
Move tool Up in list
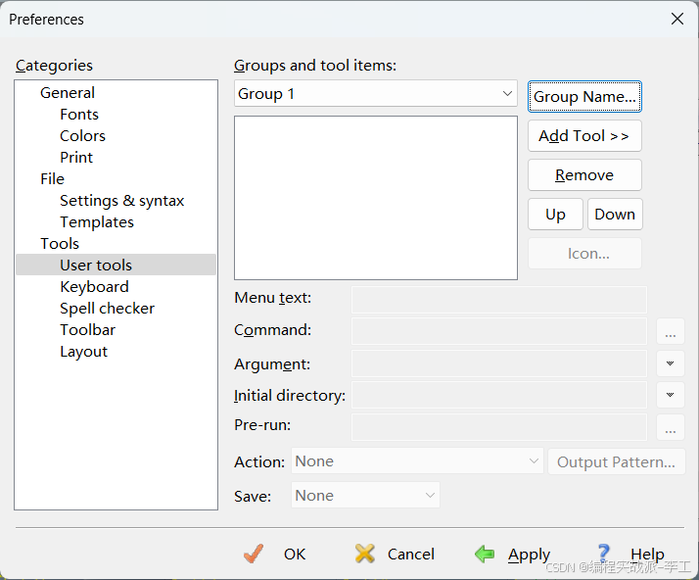pyautogui.click(x=555, y=215)
